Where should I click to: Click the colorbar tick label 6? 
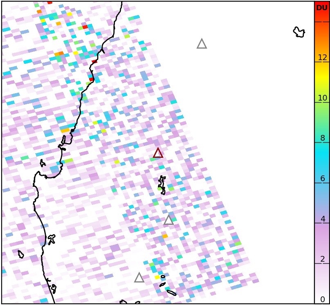[x=323, y=179]
